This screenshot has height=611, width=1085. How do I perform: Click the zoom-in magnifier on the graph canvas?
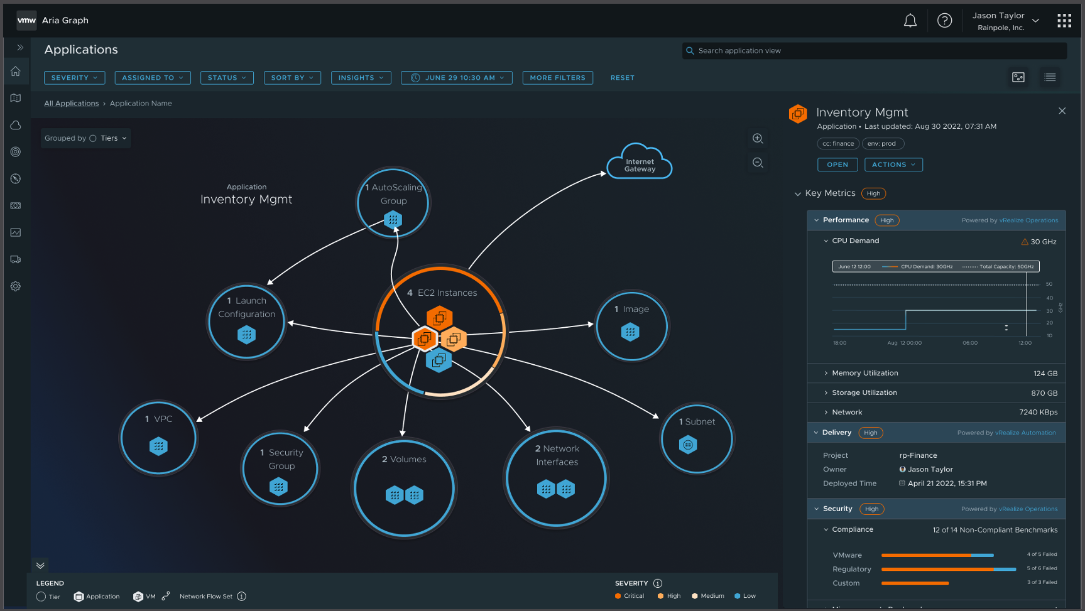(x=758, y=139)
